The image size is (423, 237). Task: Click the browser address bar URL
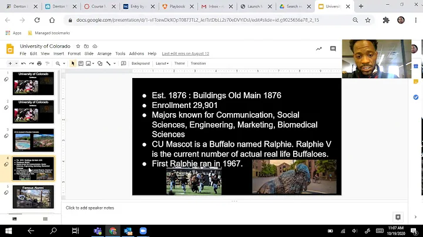197,20
